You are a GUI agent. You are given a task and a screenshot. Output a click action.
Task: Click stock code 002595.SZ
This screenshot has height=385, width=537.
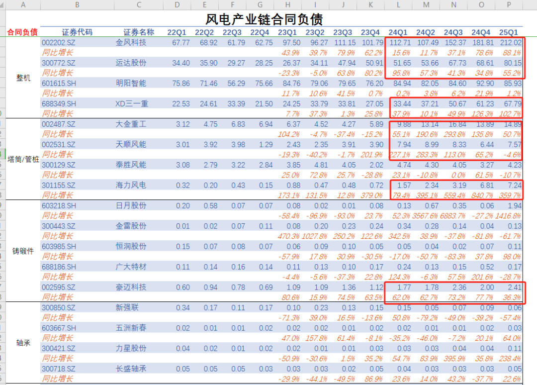tap(59, 288)
